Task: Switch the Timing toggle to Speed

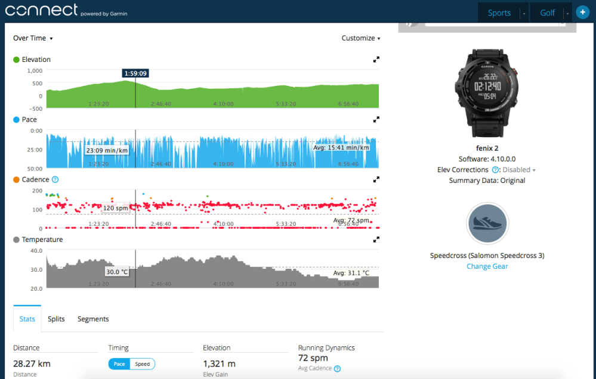Action: tap(142, 364)
